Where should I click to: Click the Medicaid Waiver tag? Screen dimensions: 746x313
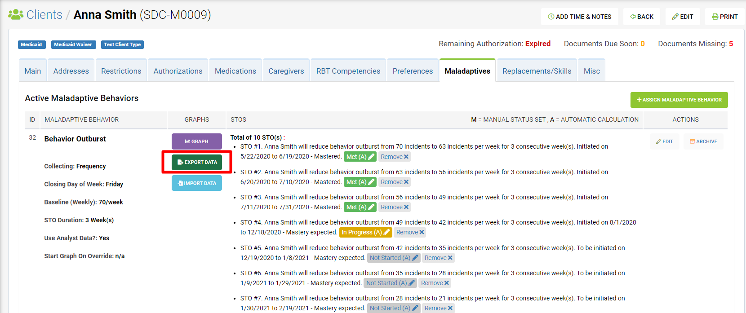(x=73, y=44)
